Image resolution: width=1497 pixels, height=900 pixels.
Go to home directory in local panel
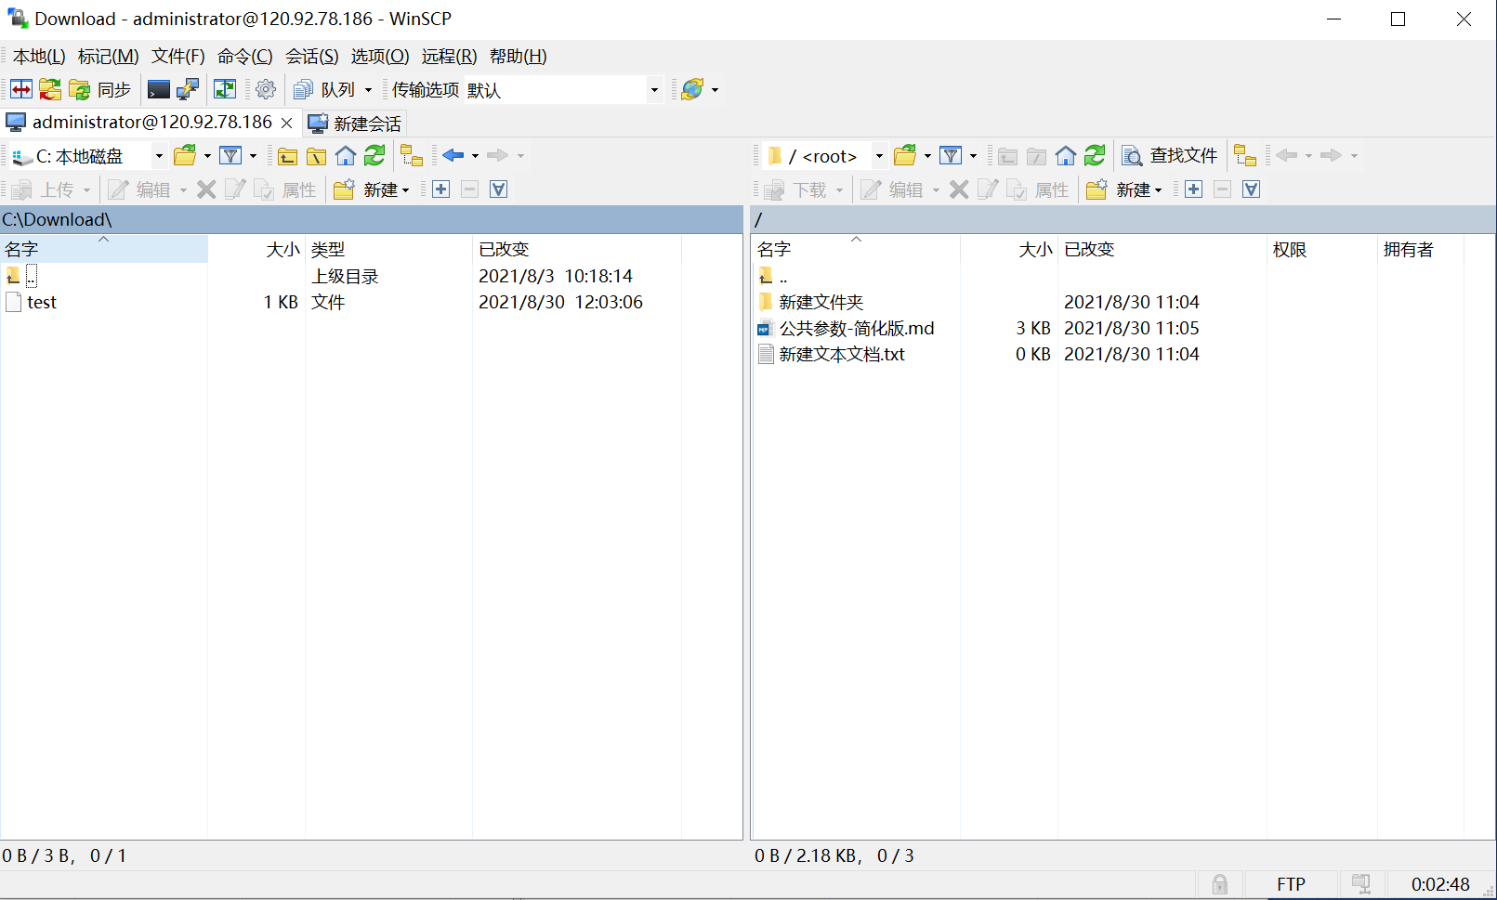click(x=346, y=156)
